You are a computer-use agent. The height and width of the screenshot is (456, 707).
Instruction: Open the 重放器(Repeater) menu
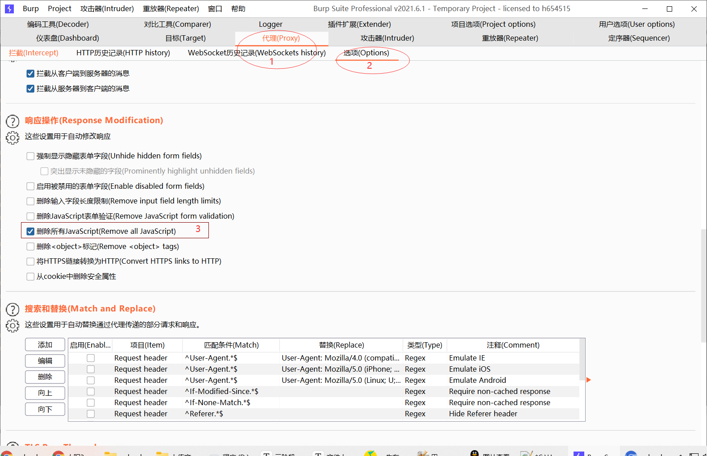click(171, 9)
